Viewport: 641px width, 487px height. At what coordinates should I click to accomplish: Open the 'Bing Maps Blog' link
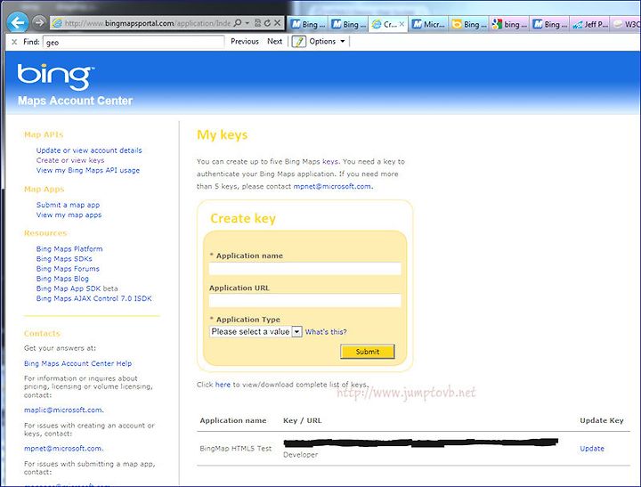(x=62, y=279)
